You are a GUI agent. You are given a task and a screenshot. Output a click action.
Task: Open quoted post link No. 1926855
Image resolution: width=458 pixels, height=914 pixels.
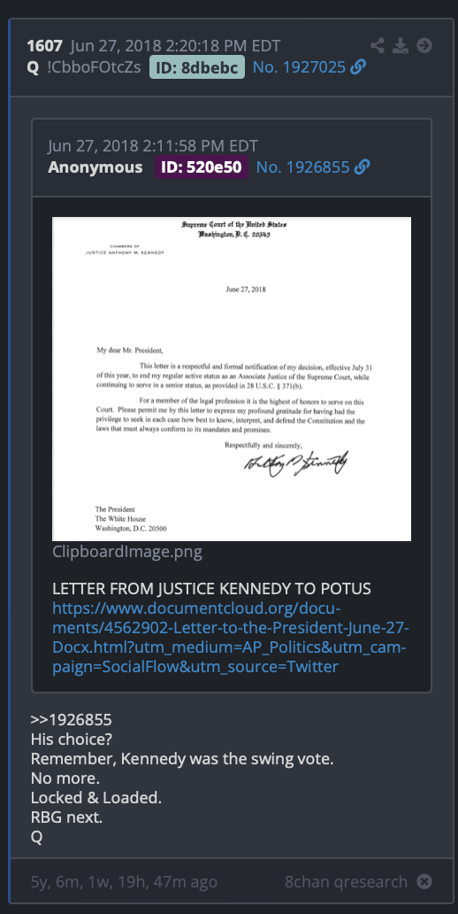point(302,167)
